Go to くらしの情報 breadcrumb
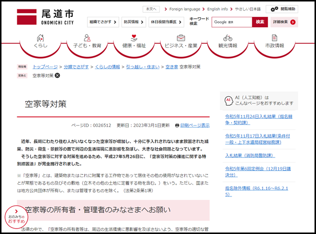This screenshot has height=234, width=316. pos(108,67)
